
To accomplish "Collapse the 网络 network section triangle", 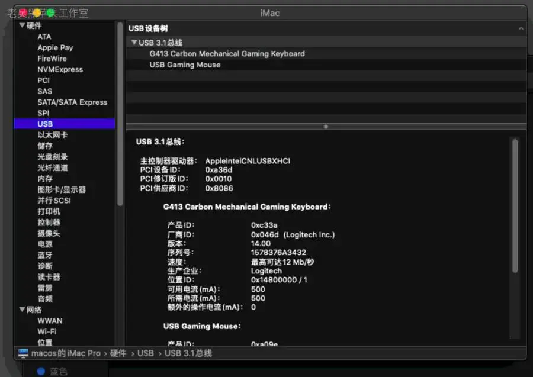I will click(22, 310).
